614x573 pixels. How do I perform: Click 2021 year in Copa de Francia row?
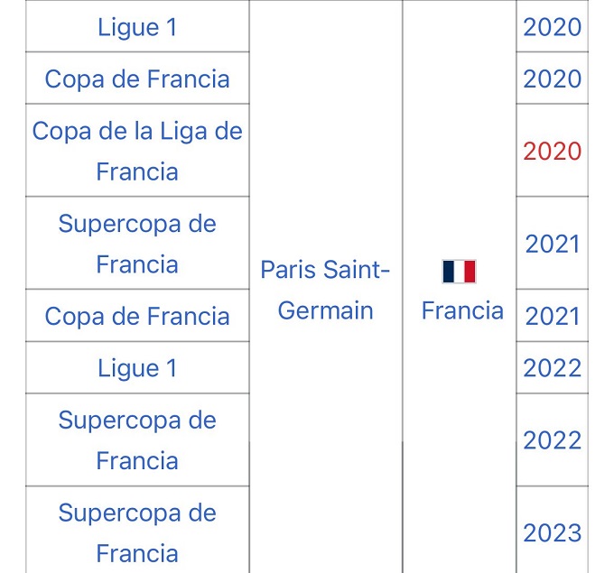pos(553,316)
